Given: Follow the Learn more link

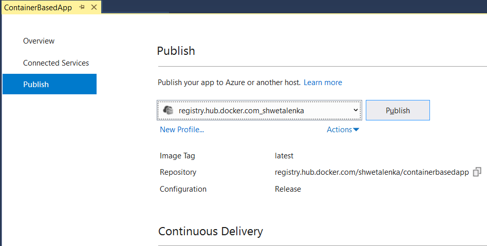Looking at the screenshot, I should [x=323, y=83].
